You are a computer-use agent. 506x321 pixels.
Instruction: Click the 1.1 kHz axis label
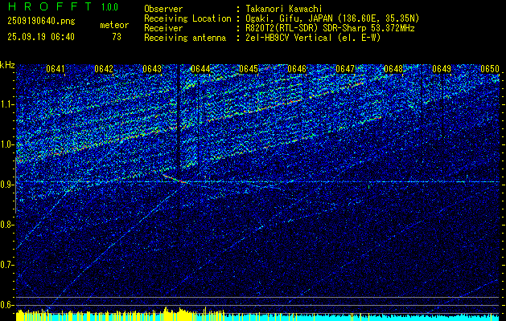pos(6,104)
